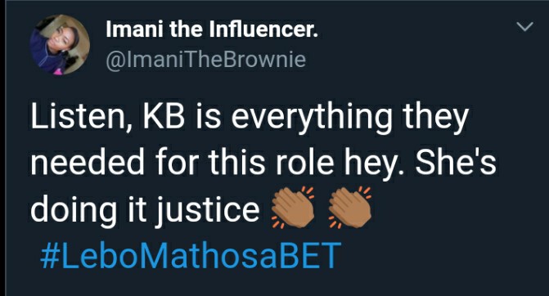Click the word "for" in the tweet
This screenshot has width=549, height=296.
pyautogui.click(x=178, y=162)
